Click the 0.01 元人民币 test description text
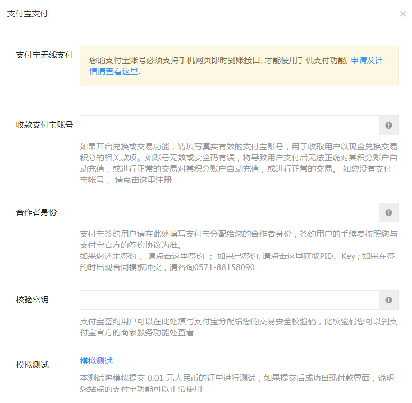 [x=237, y=383]
